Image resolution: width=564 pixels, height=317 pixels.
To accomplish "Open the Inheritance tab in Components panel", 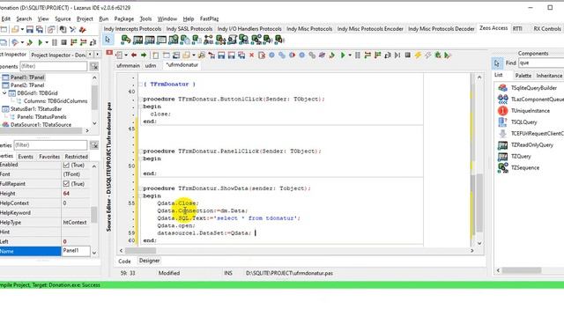I will point(549,76).
